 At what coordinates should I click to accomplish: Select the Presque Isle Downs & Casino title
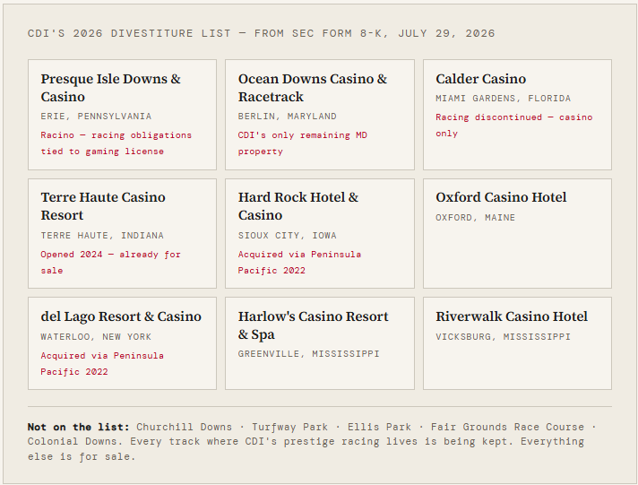pos(111,88)
